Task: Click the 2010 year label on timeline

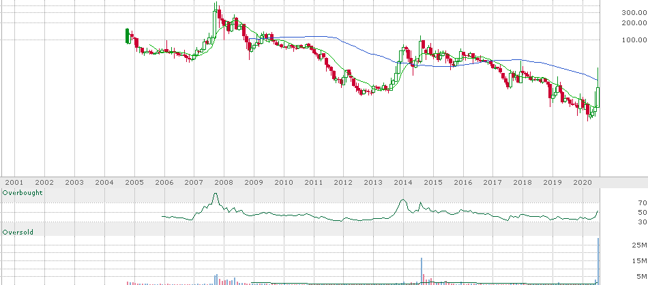Action: click(x=284, y=182)
